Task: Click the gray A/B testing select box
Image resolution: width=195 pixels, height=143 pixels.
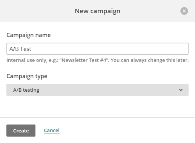Action: tap(97, 90)
